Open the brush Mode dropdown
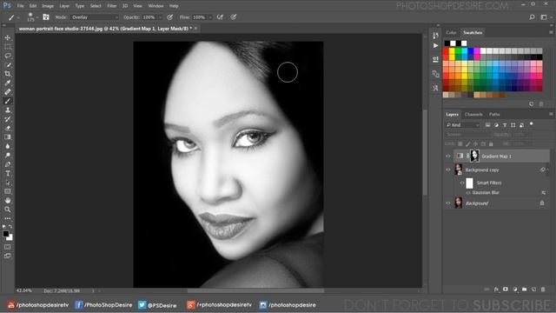 (95, 17)
